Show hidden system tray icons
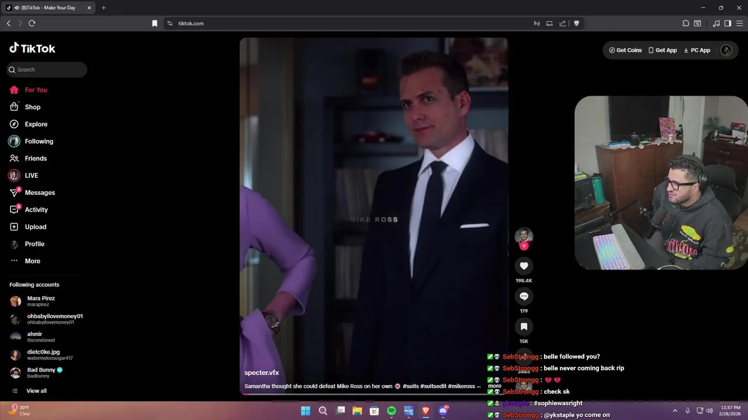The height and width of the screenshot is (420, 748). pyautogui.click(x=675, y=411)
